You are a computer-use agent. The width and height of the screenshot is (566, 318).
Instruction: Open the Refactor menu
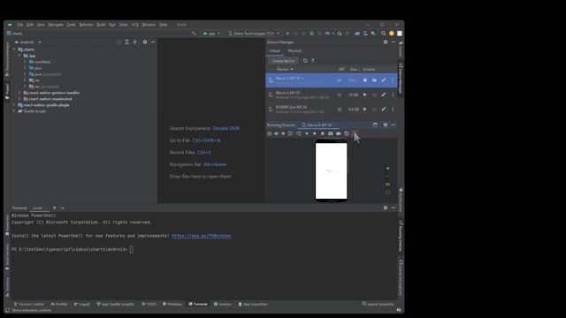(x=86, y=25)
